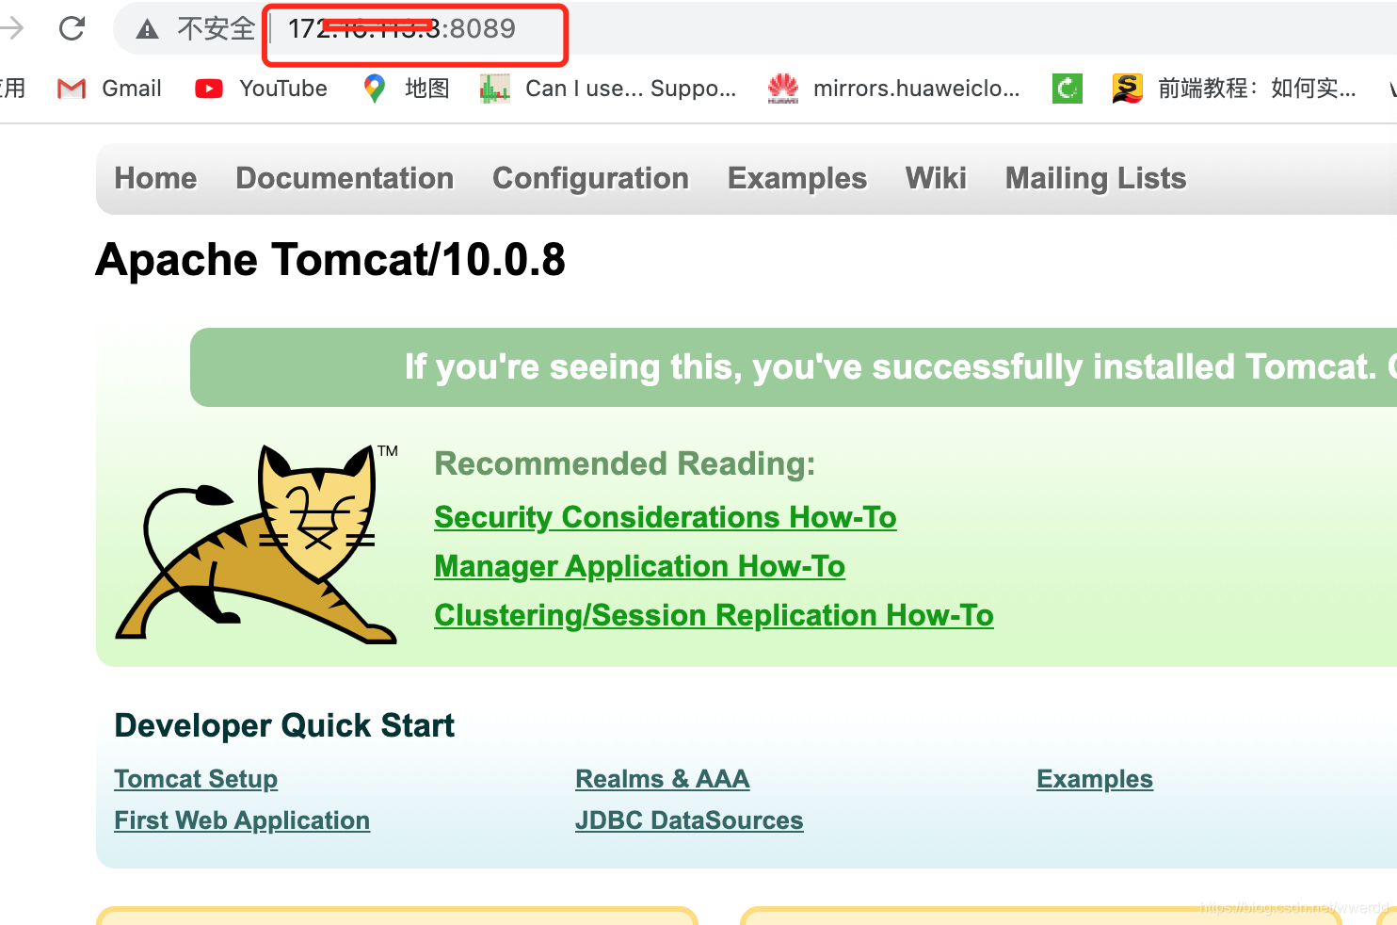Open the Mailing Lists nav item

(x=1096, y=178)
